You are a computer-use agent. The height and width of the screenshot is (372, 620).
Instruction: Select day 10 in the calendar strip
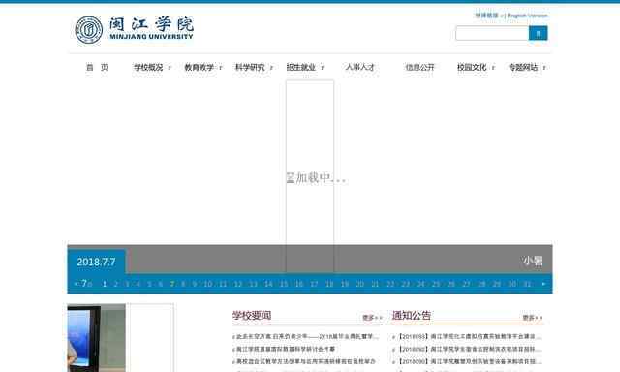[208, 284]
